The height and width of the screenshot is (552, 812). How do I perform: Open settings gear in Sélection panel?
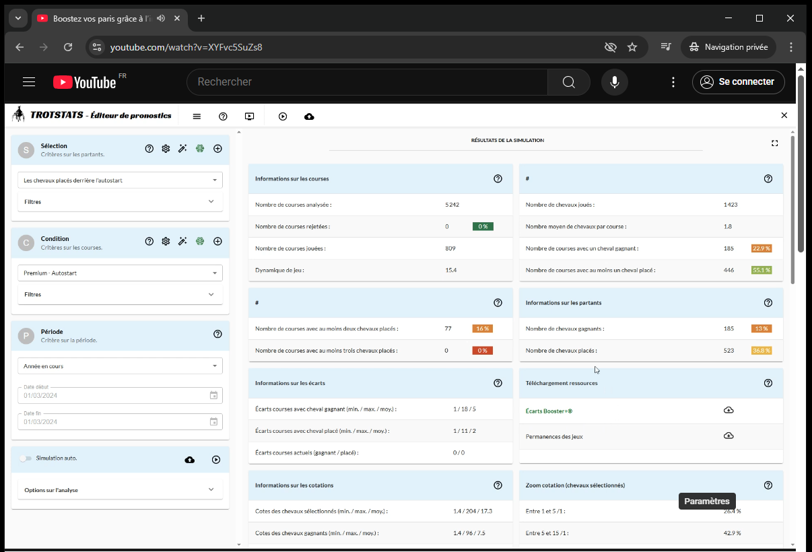[x=166, y=149]
